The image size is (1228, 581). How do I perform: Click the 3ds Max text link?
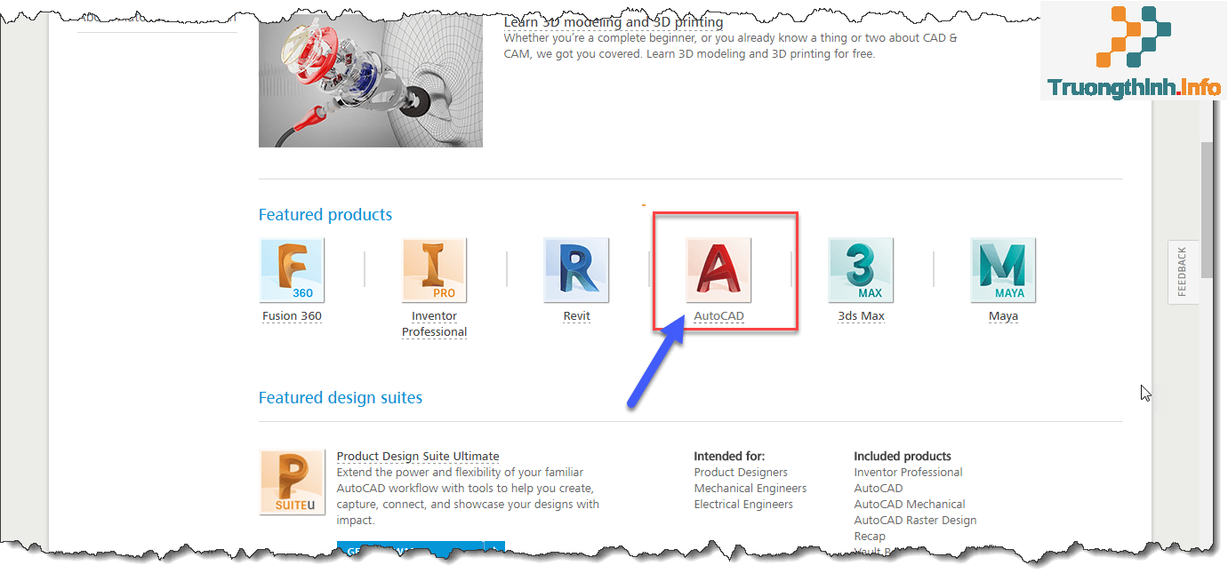tap(861, 316)
